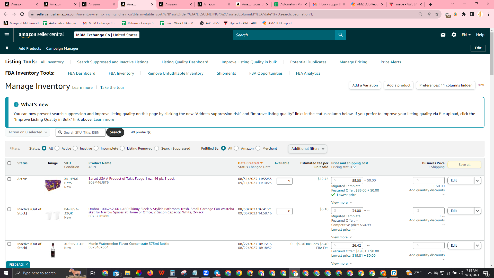Image resolution: width=494 pixels, height=278 pixels.
Task: Open File Explorer from the taskbar
Action: pyautogui.click(x=128, y=273)
